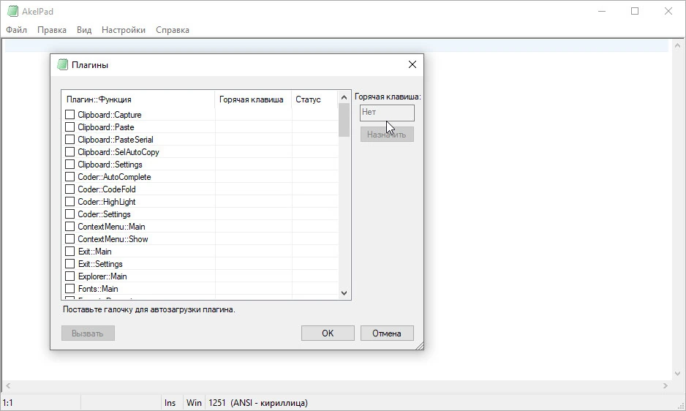Click the Горячая клавиша input field

(x=387, y=113)
